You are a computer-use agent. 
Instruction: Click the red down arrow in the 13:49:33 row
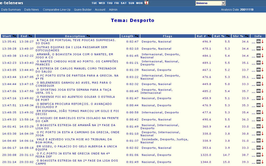262,119
